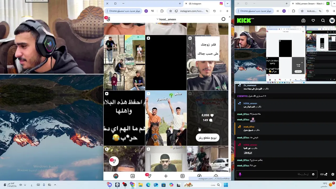Reload the Kick page
336x189 pixels.
327,11
